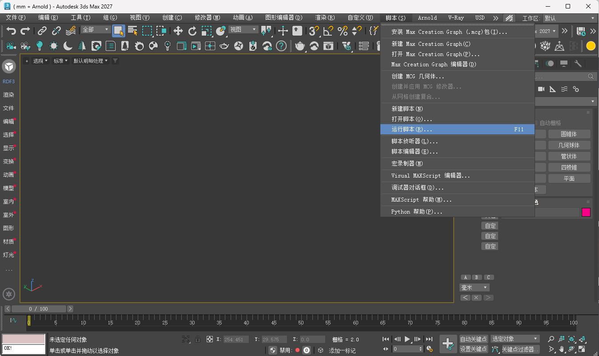Create a 圆锥体 primitive
599x356 pixels.
pos(569,134)
